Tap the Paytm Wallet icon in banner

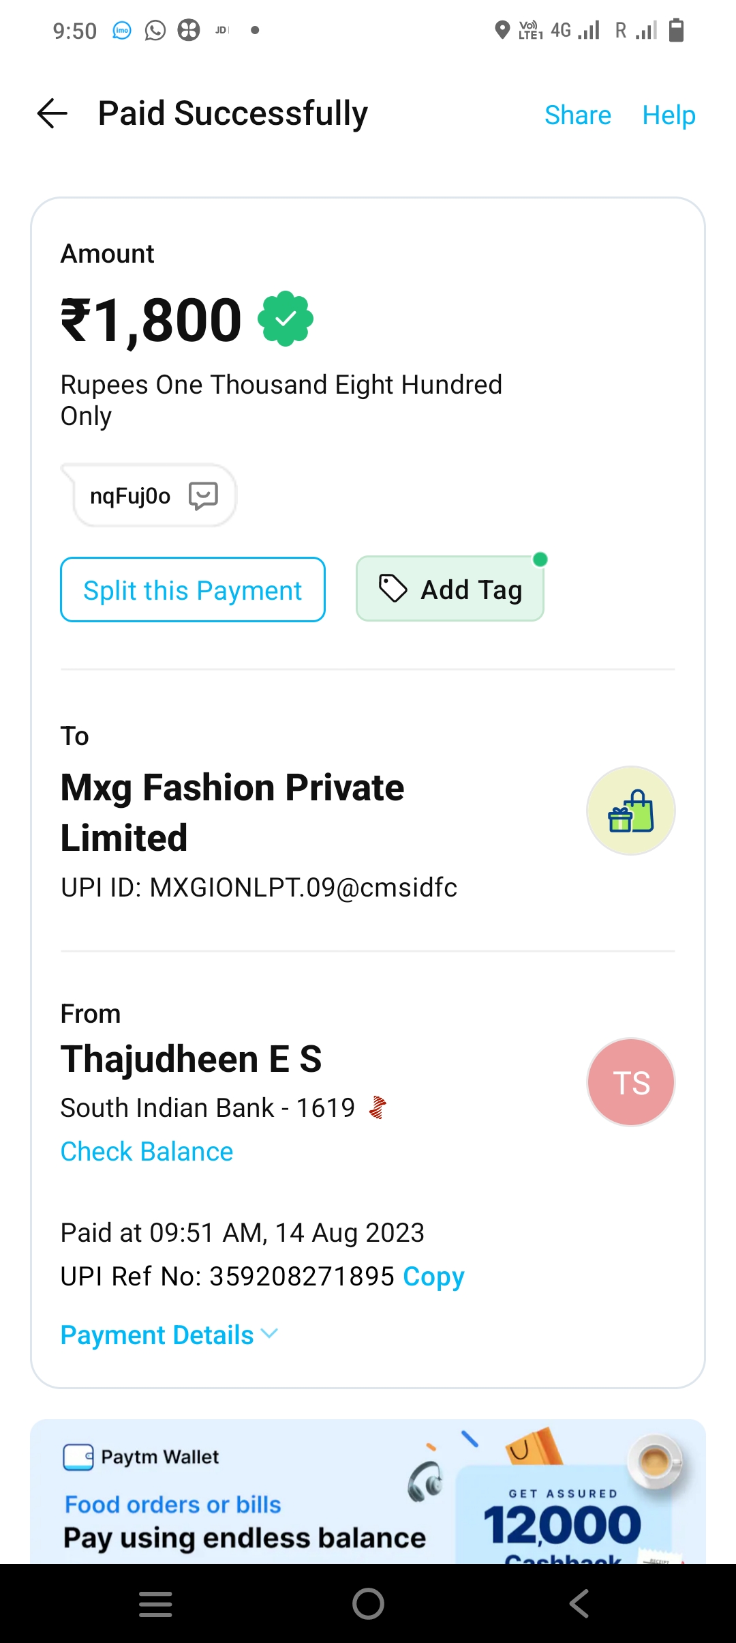coord(78,1457)
